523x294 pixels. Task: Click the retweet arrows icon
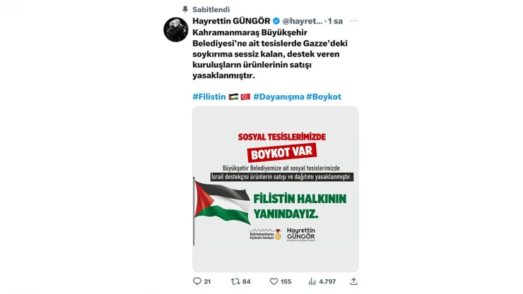pyautogui.click(x=235, y=281)
